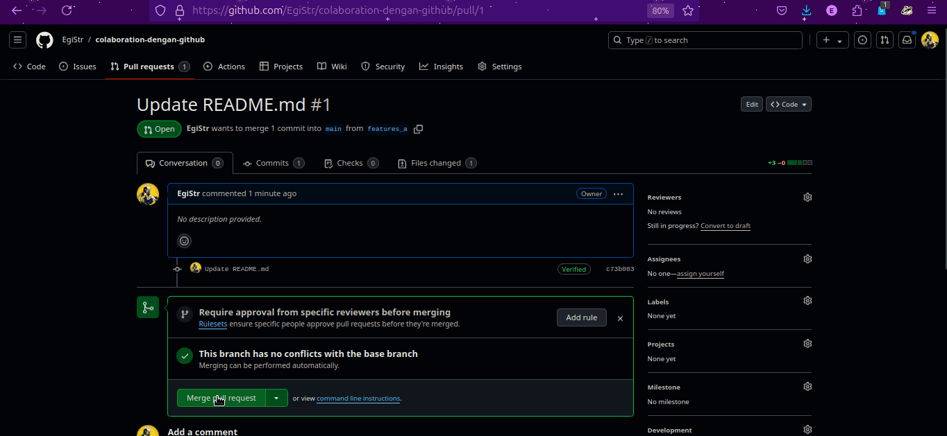
Task: Click the site security padlock icon
Action: tap(180, 10)
